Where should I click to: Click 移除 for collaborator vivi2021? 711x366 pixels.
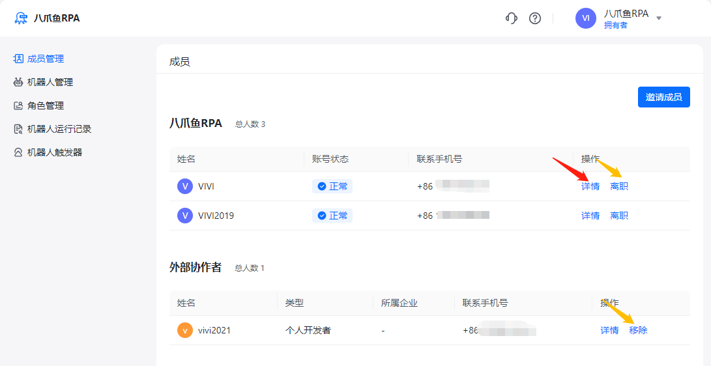(639, 330)
